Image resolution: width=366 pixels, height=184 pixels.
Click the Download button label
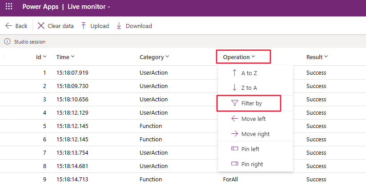point(139,26)
